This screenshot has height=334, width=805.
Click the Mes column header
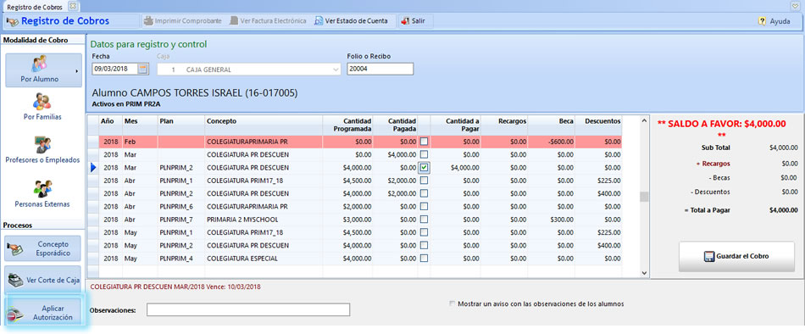(140, 125)
